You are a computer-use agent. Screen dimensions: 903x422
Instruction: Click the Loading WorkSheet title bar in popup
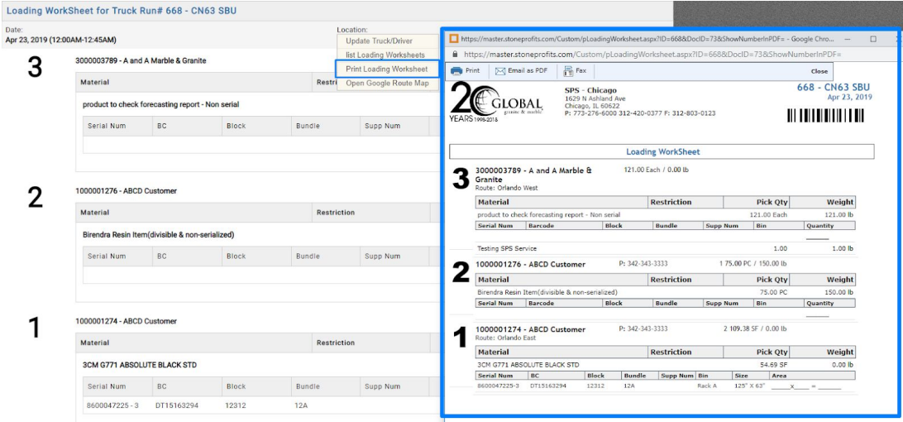click(662, 151)
